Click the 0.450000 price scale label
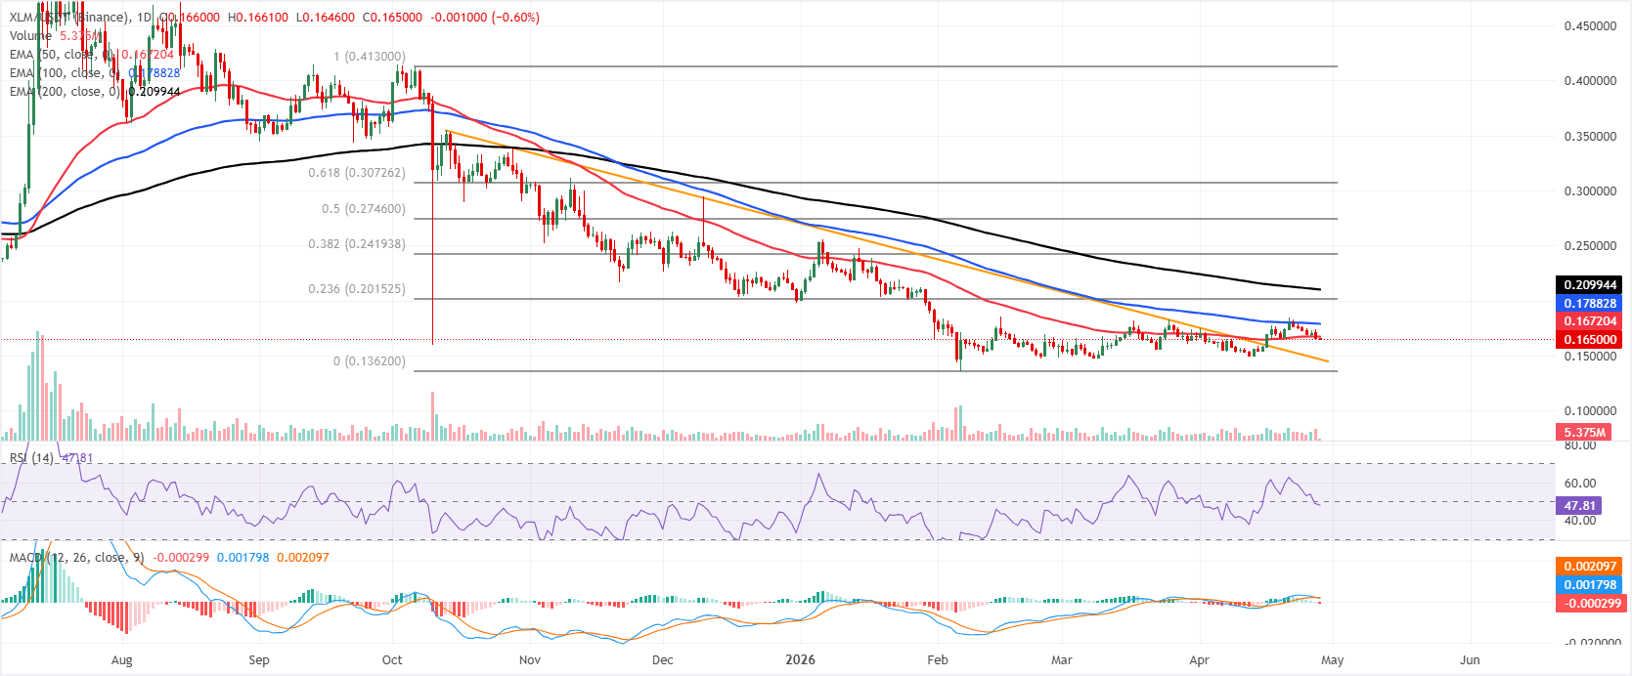This screenshot has height=676, width=1632. 1590,26
